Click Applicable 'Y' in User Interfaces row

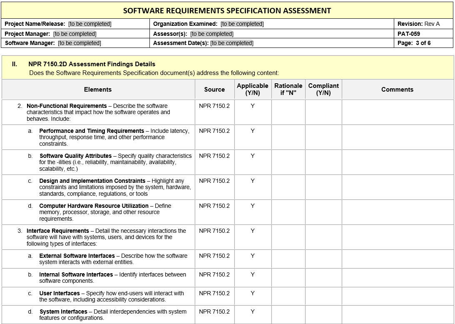(x=252, y=293)
